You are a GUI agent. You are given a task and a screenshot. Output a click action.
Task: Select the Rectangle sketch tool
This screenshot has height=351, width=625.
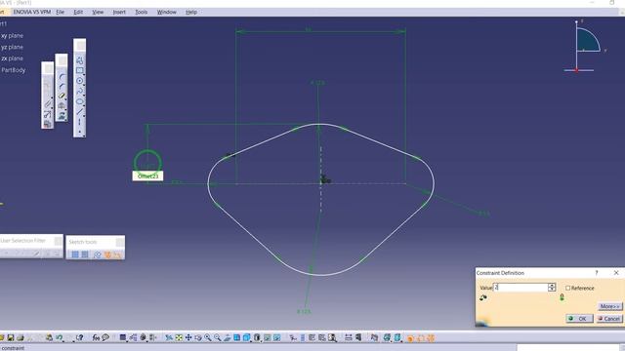click(79, 70)
